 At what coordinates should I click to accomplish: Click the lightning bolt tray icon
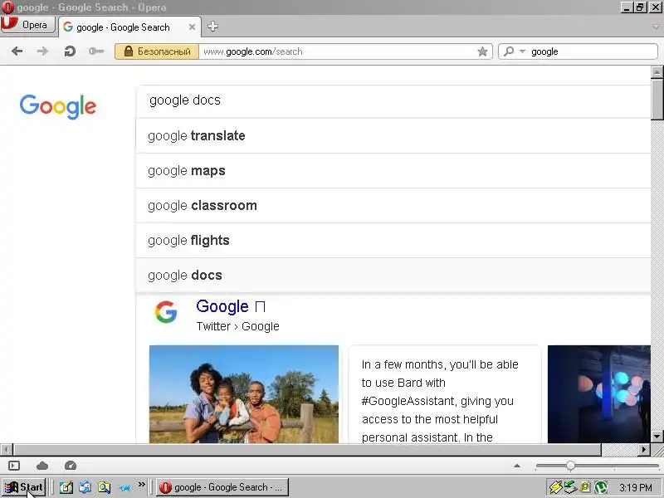coord(555,487)
